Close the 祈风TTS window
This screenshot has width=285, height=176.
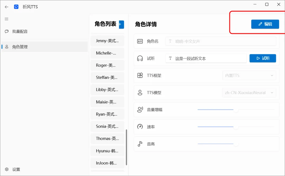[x=279, y=4]
